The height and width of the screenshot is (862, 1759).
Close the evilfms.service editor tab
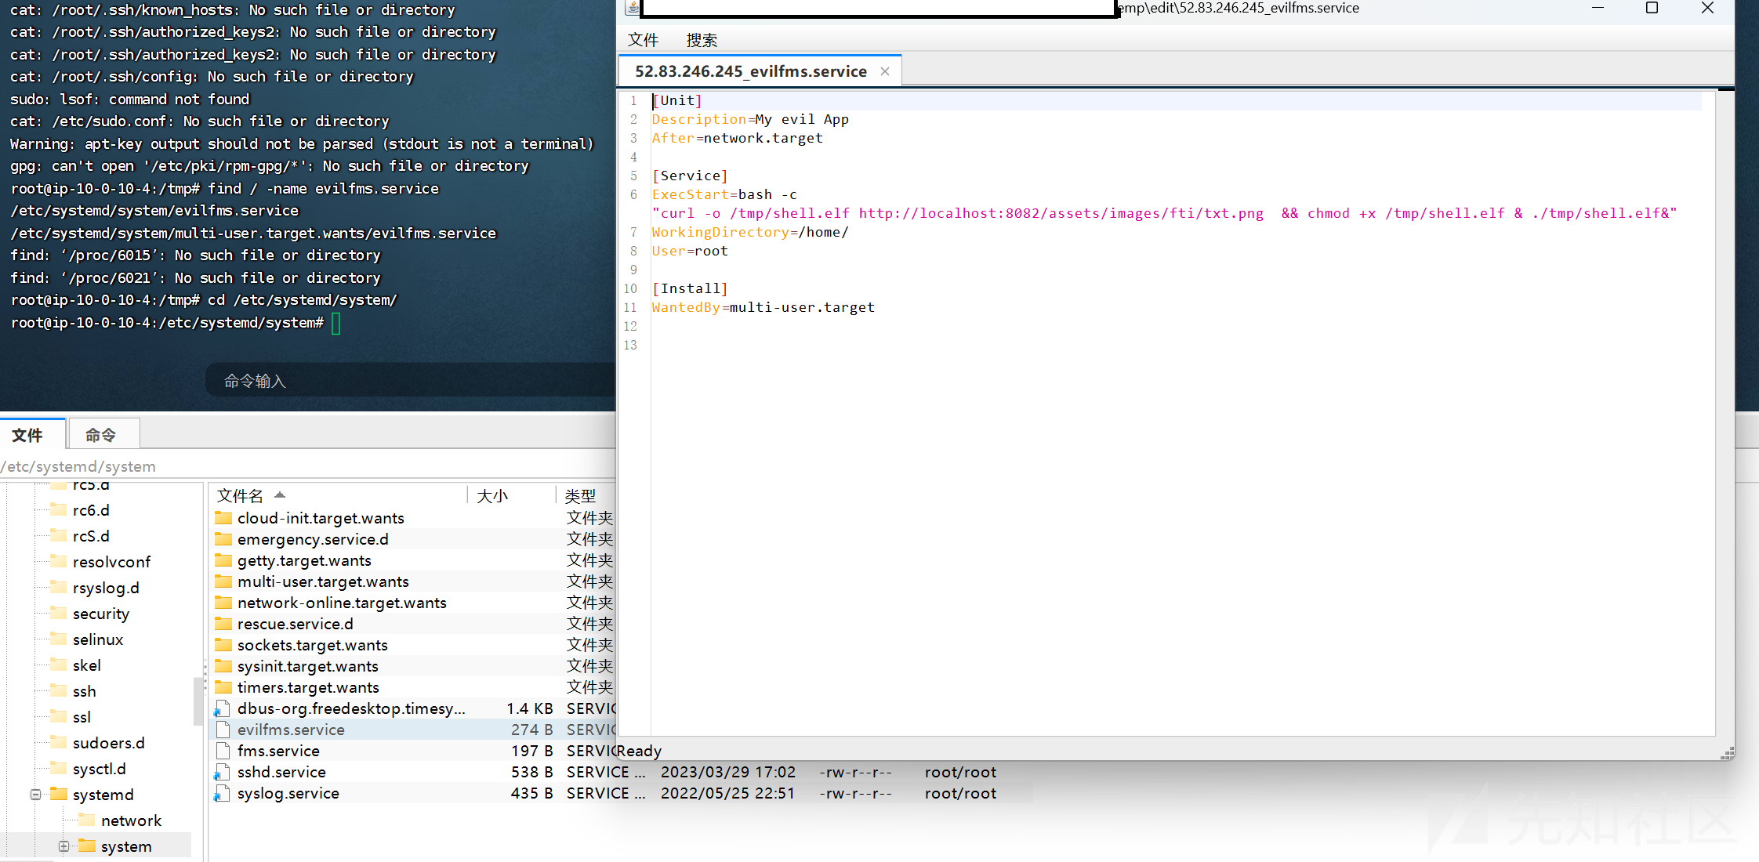point(885,71)
